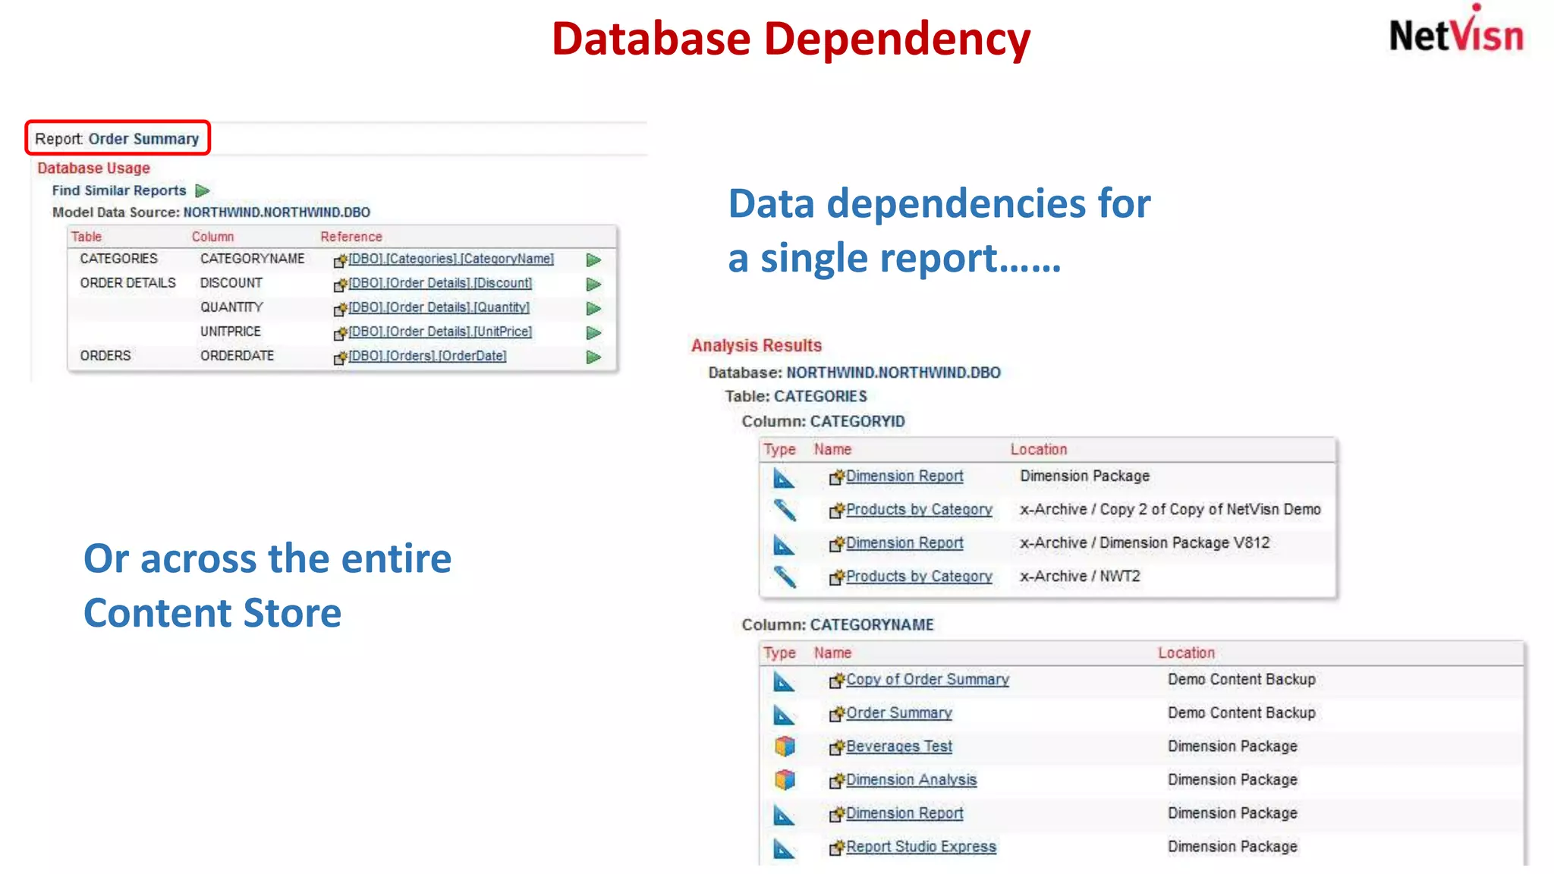Click Find Similar Reports text

[119, 190]
